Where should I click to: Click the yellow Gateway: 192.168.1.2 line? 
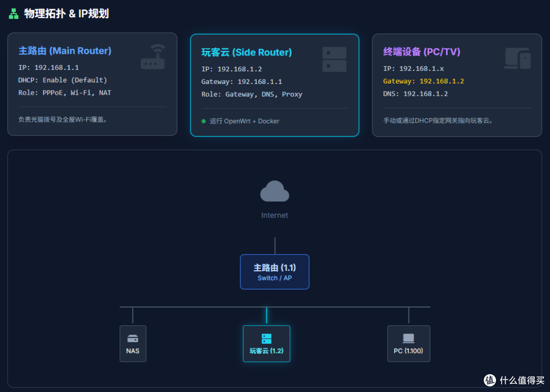pyautogui.click(x=423, y=81)
